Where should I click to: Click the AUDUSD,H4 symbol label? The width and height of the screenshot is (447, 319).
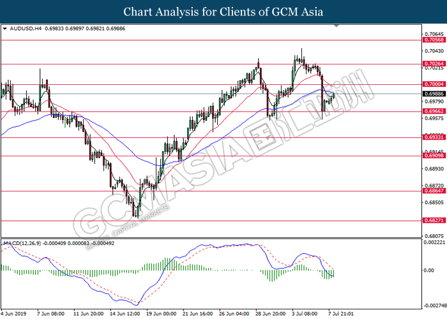point(26,29)
